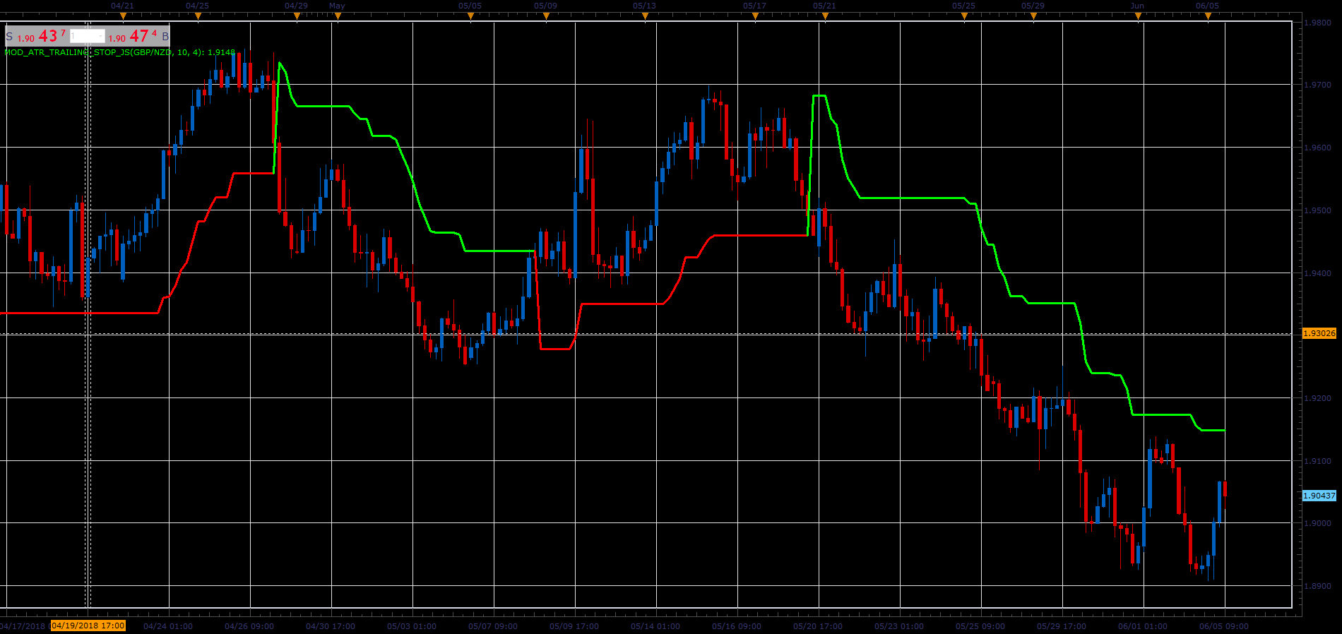Screen dimensions: 1342x634
Task: Click the 05/25 09:00 time axis label
Action: pyautogui.click(x=980, y=626)
